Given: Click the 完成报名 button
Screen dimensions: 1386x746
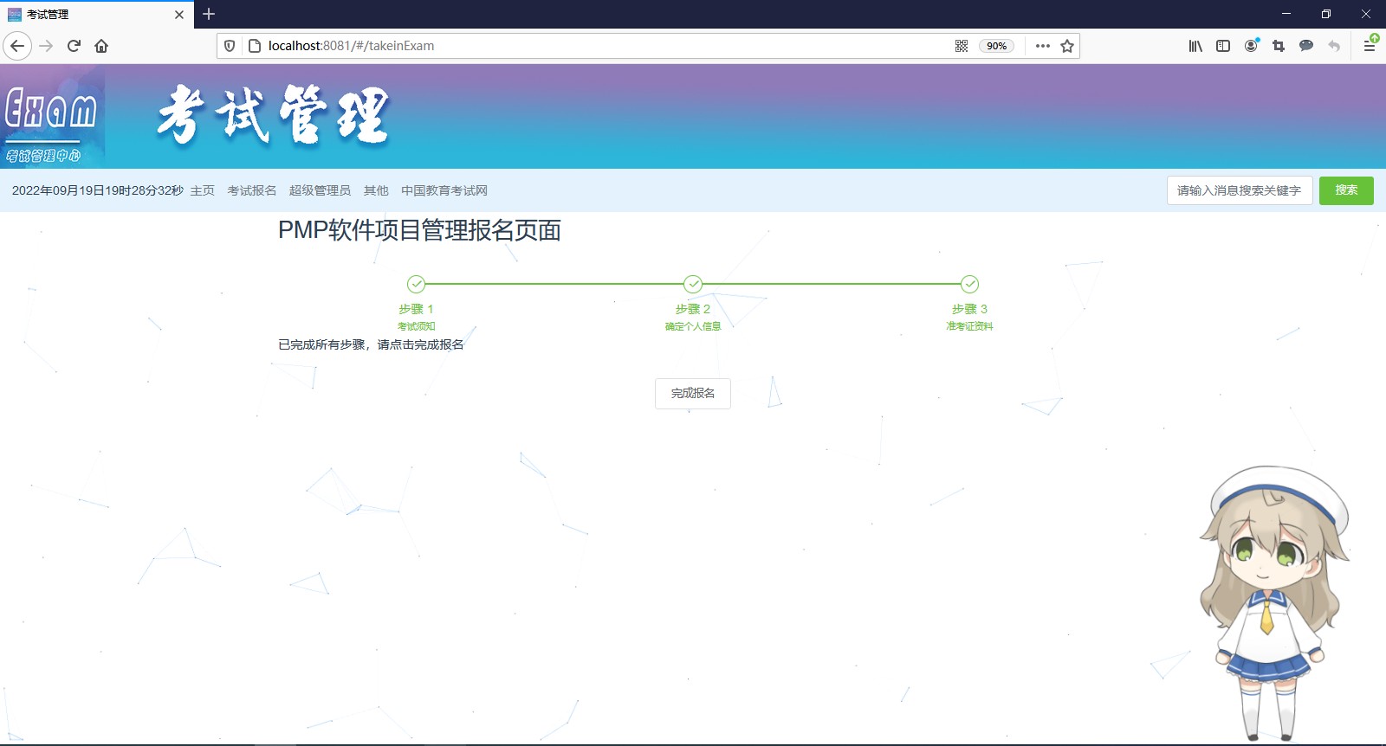Looking at the screenshot, I should pyautogui.click(x=693, y=394).
